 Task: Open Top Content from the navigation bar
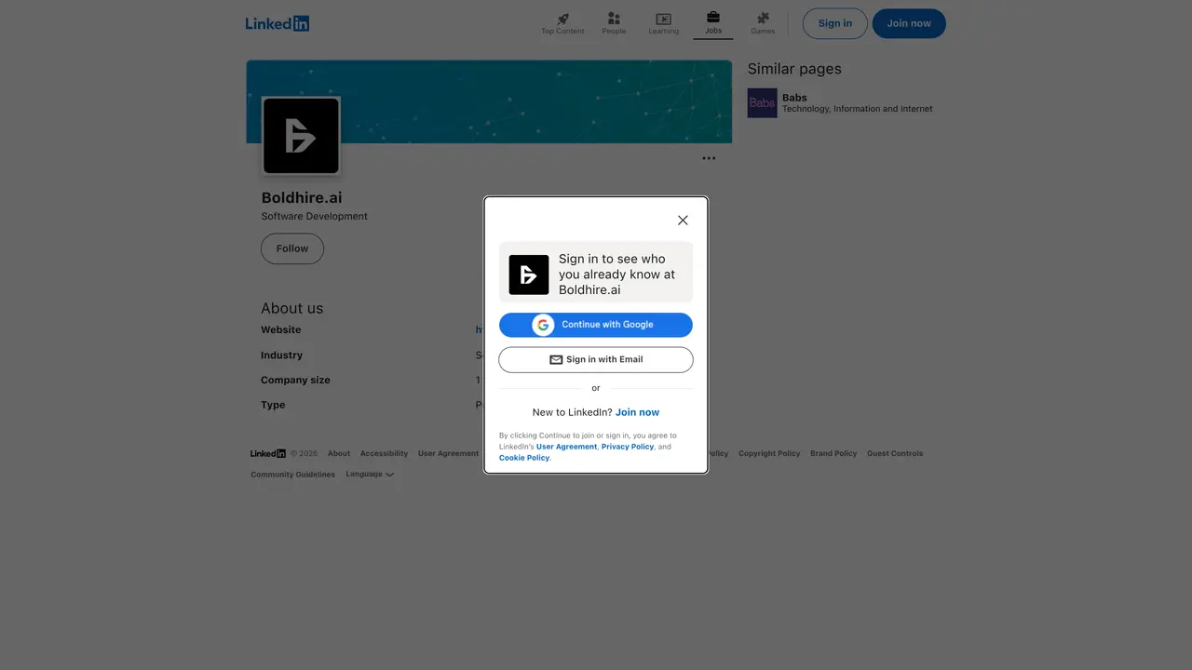(562, 23)
